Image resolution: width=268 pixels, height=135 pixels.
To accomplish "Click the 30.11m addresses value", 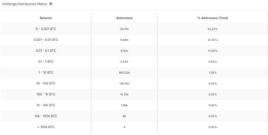I will point(124,29).
